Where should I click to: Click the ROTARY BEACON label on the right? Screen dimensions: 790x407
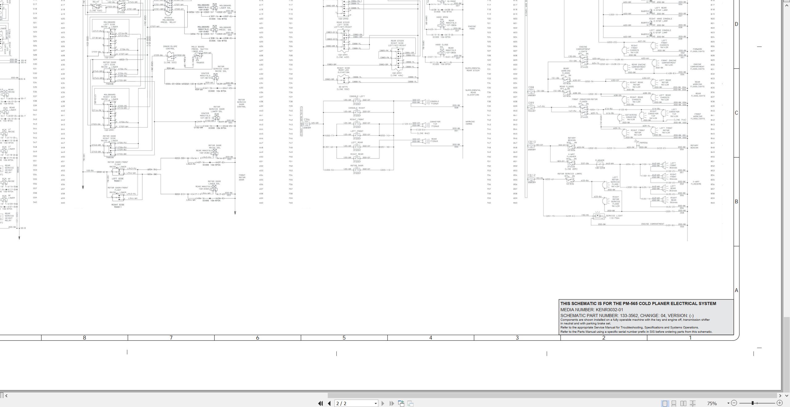point(694,147)
